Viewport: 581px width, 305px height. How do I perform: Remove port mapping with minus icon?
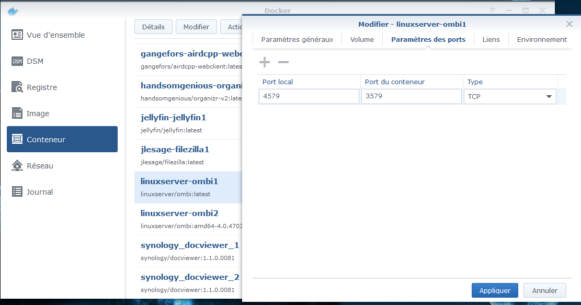pyautogui.click(x=283, y=62)
